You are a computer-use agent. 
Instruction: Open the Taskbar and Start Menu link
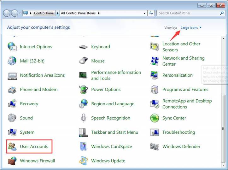[114, 132]
